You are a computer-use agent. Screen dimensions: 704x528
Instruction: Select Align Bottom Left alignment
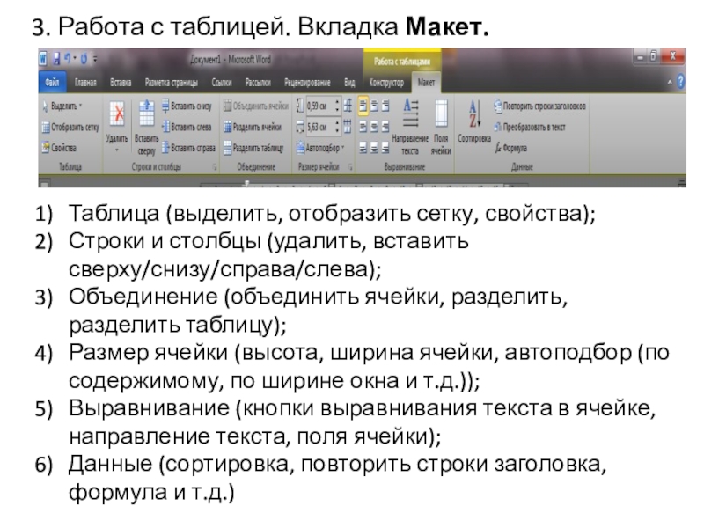[x=363, y=147]
